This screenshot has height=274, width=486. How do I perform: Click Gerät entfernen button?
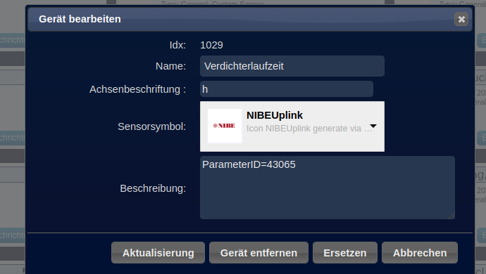point(258,253)
